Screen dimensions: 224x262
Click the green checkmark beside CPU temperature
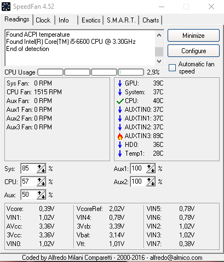(x=120, y=101)
